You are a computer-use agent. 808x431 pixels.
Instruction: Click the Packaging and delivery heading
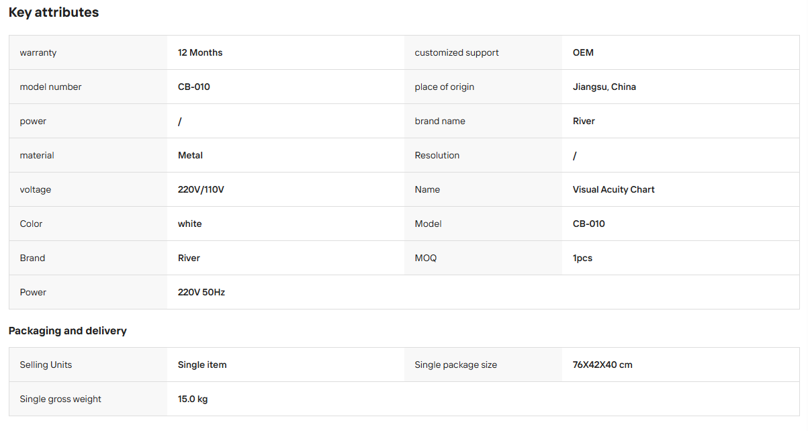pyautogui.click(x=68, y=331)
